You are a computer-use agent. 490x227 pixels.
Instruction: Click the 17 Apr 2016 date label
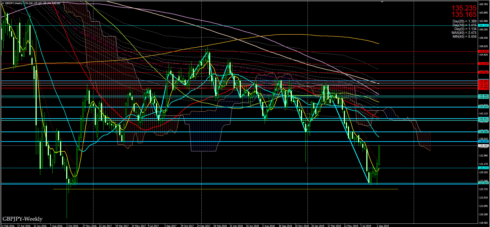(24, 226)
